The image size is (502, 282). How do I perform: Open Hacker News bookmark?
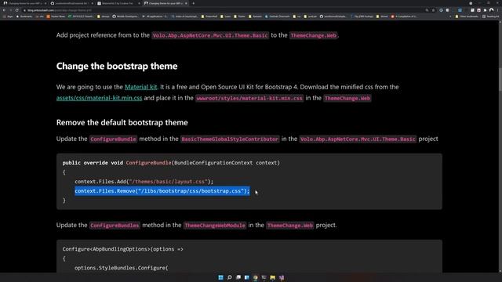(x=56, y=16)
